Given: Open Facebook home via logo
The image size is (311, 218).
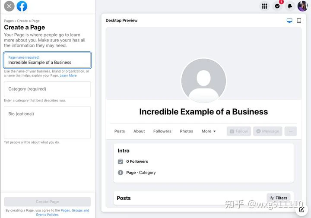Looking at the screenshot, I should point(22,6).
